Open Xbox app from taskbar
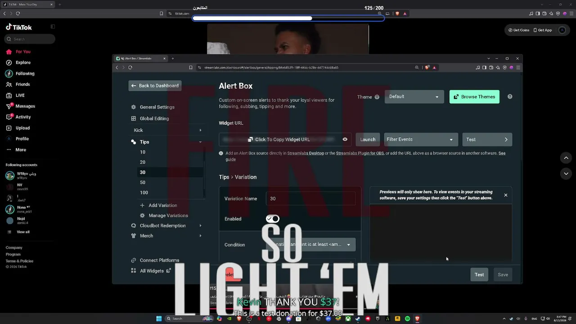 (x=348, y=319)
